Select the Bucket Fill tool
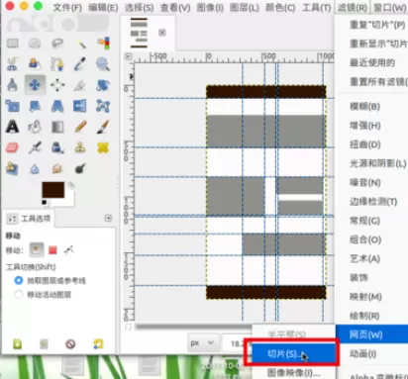 point(35,127)
